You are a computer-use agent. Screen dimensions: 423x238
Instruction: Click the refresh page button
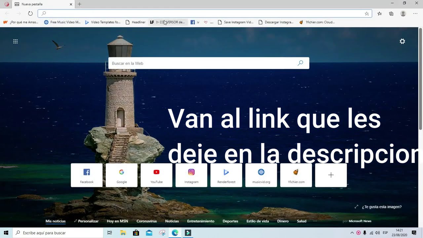point(30,14)
